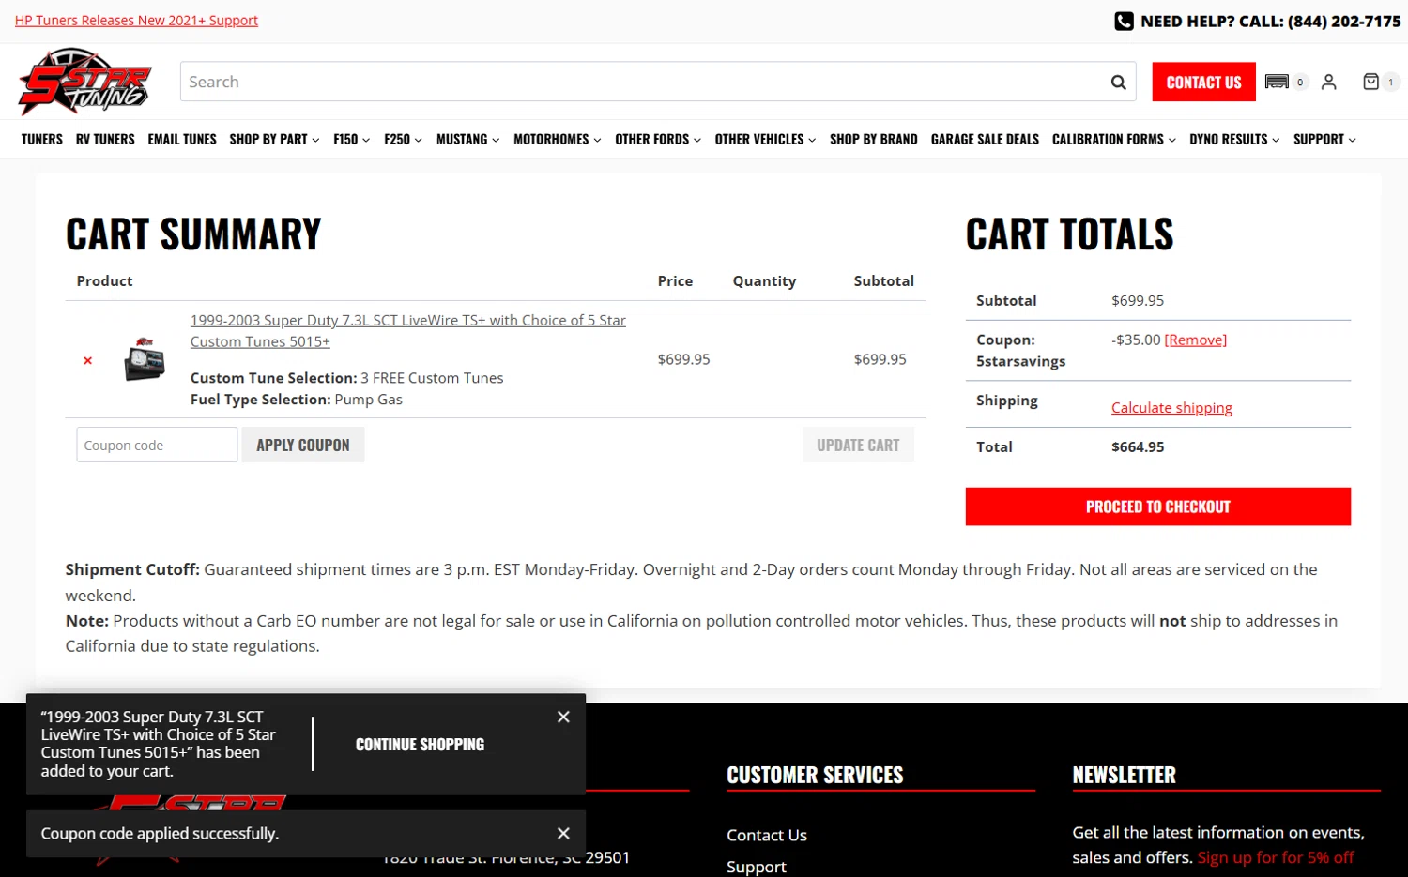Open footer Contact Us link
The height and width of the screenshot is (877, 1408).
[x=767, y=835]
